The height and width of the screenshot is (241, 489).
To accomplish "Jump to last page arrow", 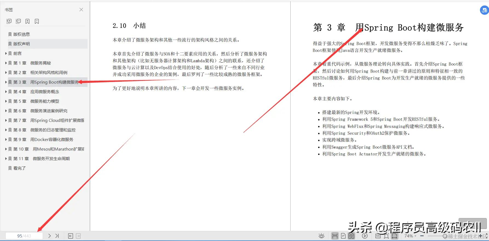I will (x=57, y=236).
